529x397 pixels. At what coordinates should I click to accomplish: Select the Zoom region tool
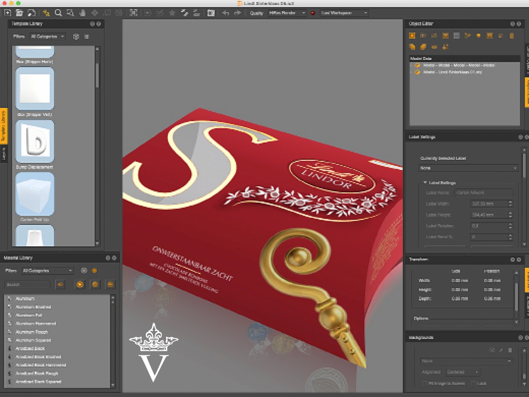(70, 13)
